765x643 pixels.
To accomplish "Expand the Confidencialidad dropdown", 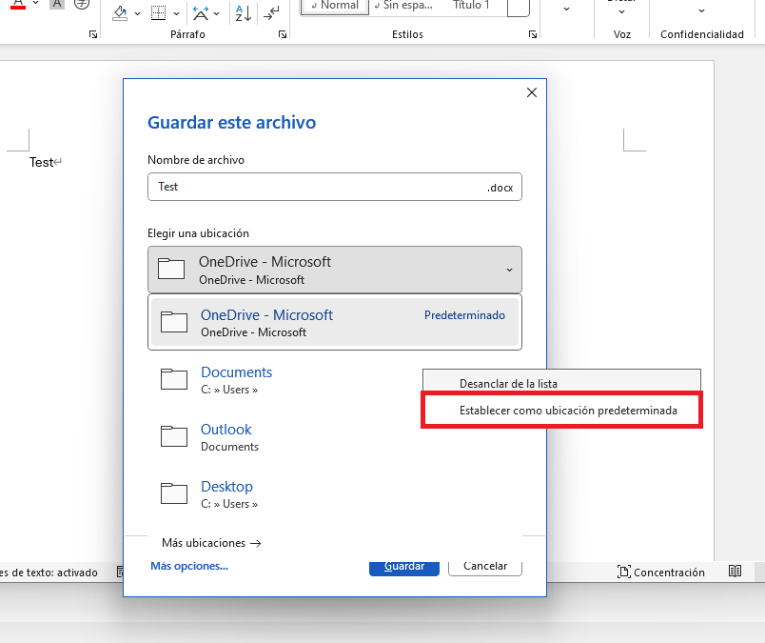I will click(x=701, y=10).
